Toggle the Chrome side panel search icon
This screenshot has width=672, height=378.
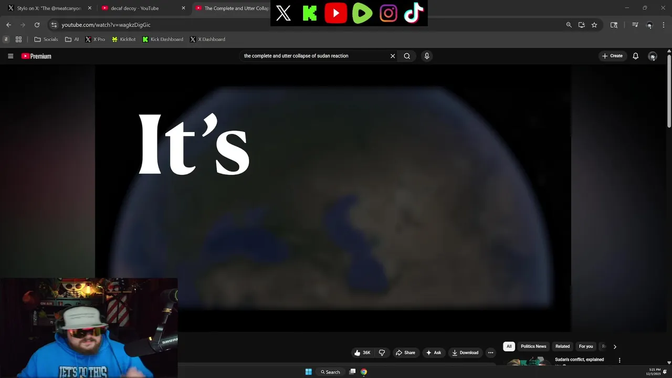point(614,25)
